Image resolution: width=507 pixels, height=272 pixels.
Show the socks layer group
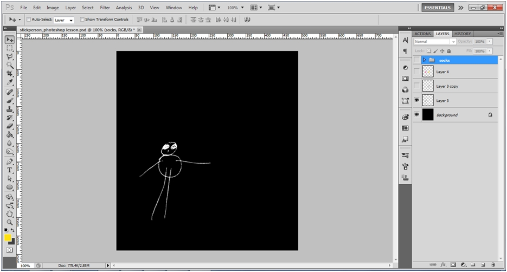coord(417,60)
